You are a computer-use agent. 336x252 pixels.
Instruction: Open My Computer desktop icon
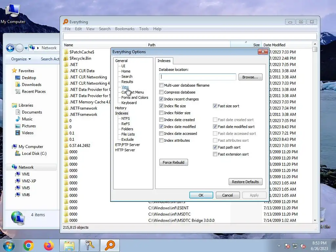[13, 14]
